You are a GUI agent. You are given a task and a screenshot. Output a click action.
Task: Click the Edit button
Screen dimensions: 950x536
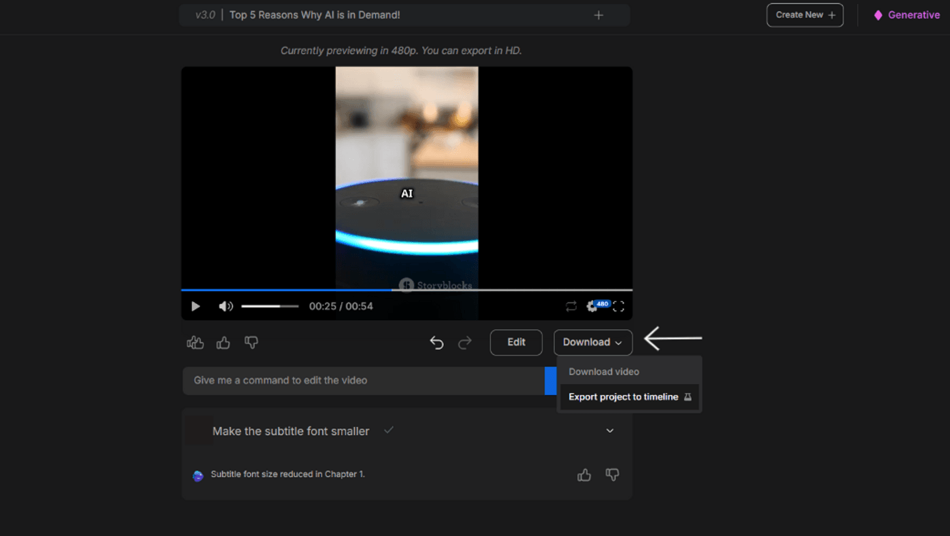click(x=516, y=342)
